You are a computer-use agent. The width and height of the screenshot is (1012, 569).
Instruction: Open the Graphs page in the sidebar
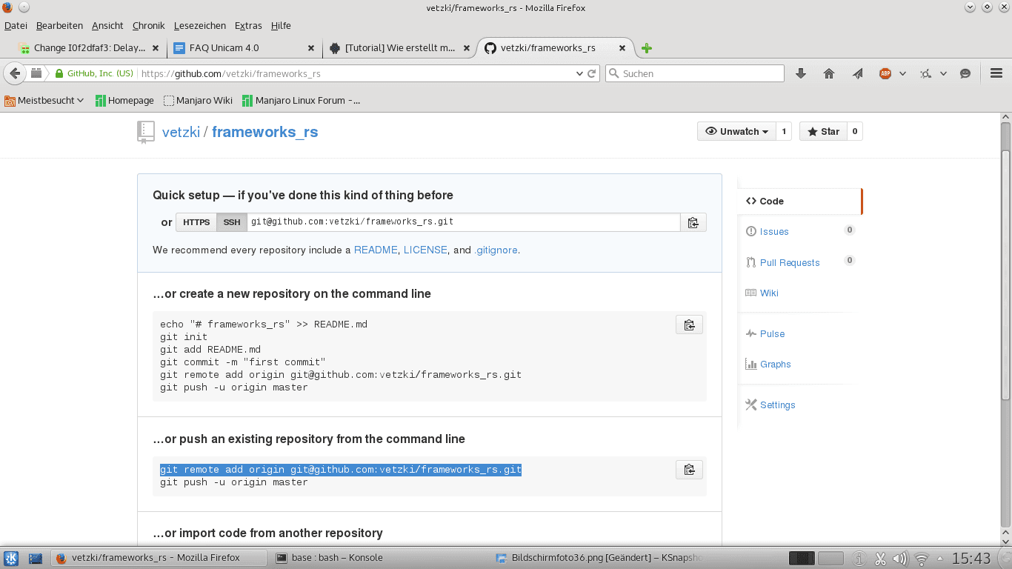click(775, 364)
